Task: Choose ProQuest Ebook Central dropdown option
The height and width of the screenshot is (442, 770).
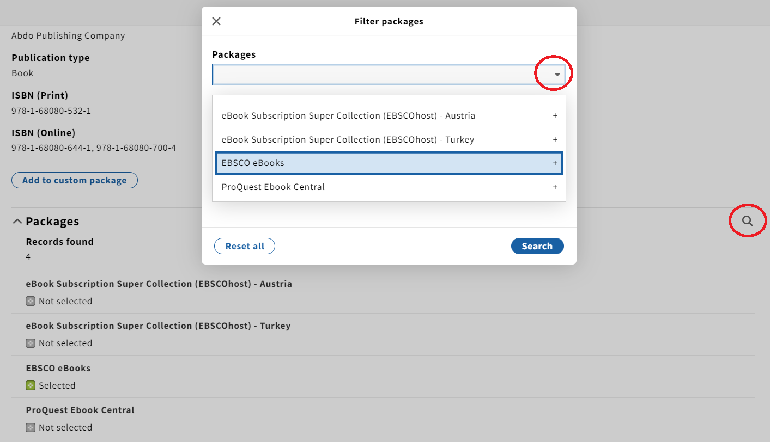Action: [389, 187]
